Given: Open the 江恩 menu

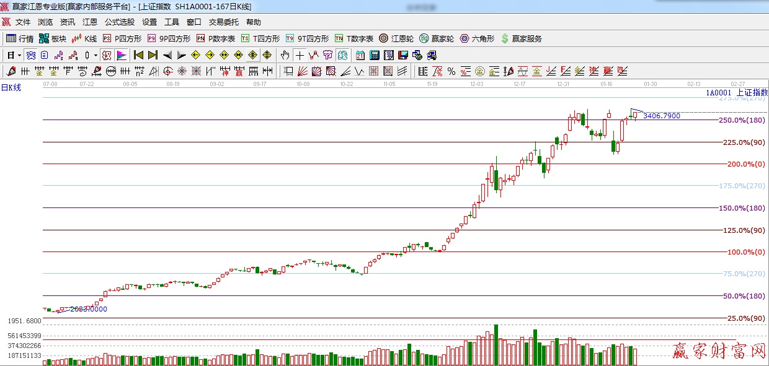Looking at the screenshot, I should click(x=90, y=22).
